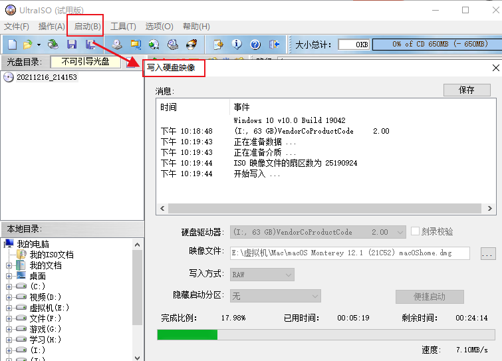This screenshot has height=361, width=502.
Task: Select the 20211216_214153 disc node
Action: click(x=47, y=77)
